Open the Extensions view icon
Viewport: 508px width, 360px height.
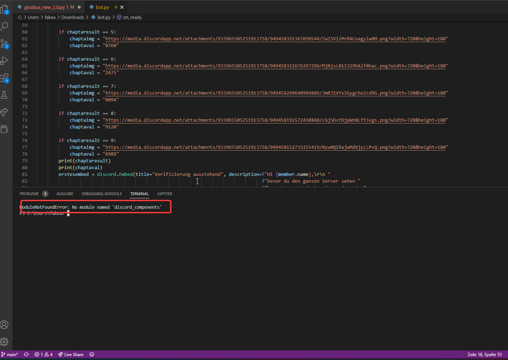click(4, 78)
